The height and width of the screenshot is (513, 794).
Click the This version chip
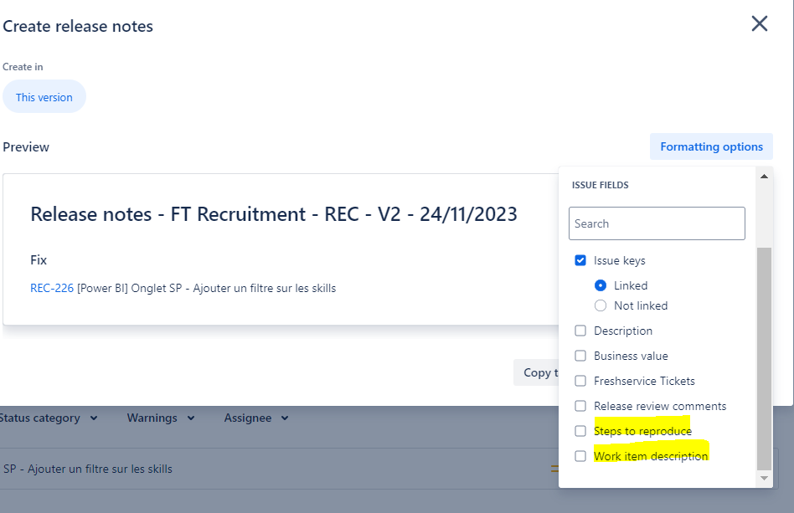pos(44,96)
